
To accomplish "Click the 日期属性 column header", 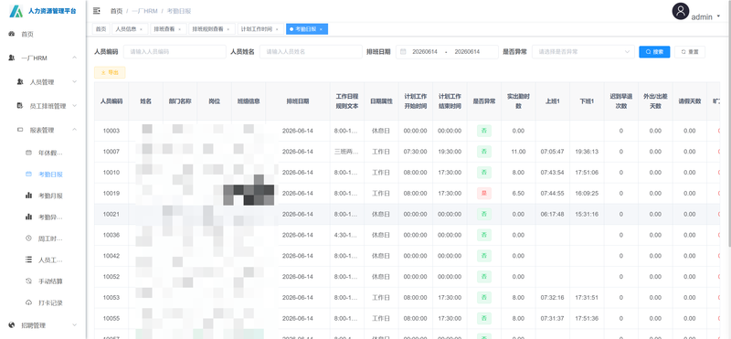I will (x=381, y=101).
